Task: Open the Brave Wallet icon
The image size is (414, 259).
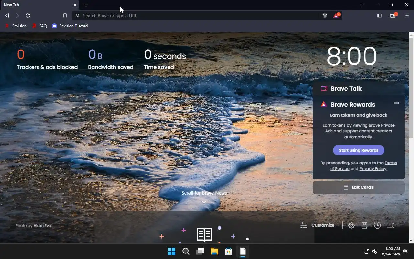Action: pos(393,16)
